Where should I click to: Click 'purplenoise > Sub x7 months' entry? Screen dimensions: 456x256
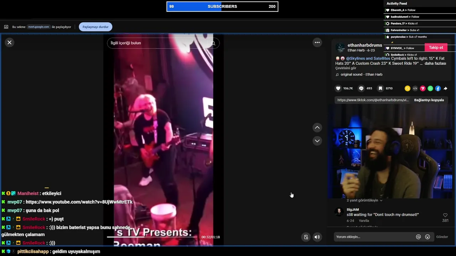pos(409,37)
